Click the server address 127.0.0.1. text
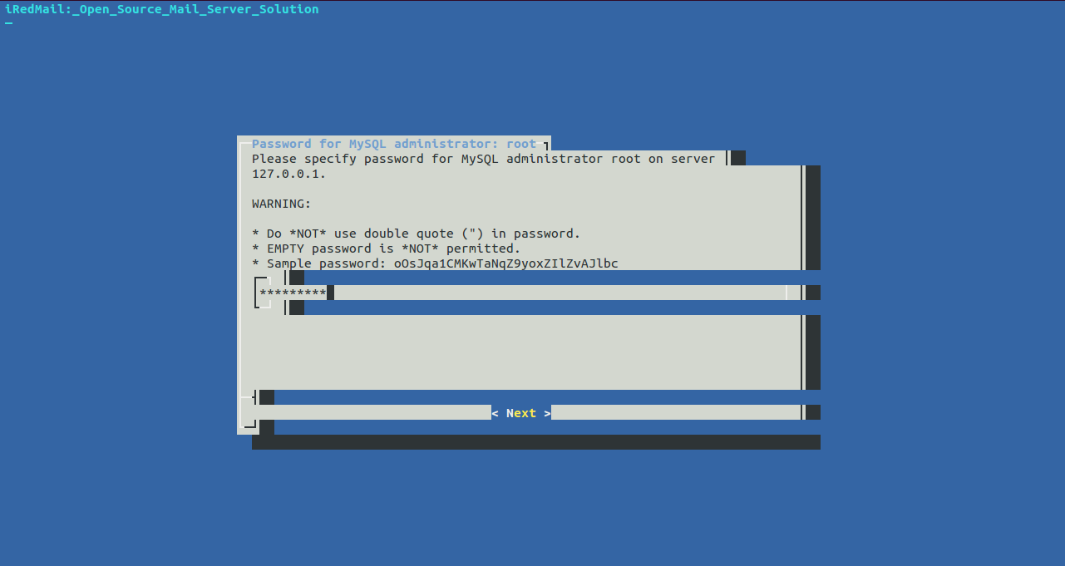Image resolution: width=1065 pixels, height=566 pixels. point(289,174)
